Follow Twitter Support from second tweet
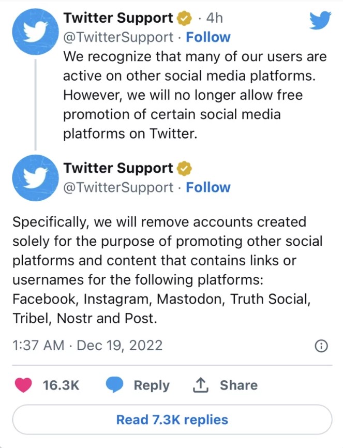The image size is (343, 448). (x=208, y=187)
